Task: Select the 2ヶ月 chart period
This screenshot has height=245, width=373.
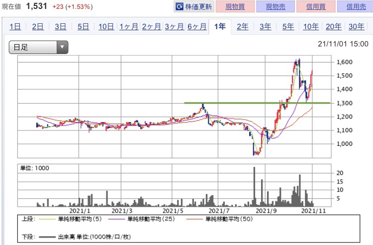Action: pos(152,27)
